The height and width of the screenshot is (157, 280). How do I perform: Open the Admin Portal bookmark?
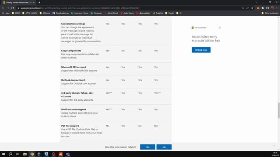[111, 13]
